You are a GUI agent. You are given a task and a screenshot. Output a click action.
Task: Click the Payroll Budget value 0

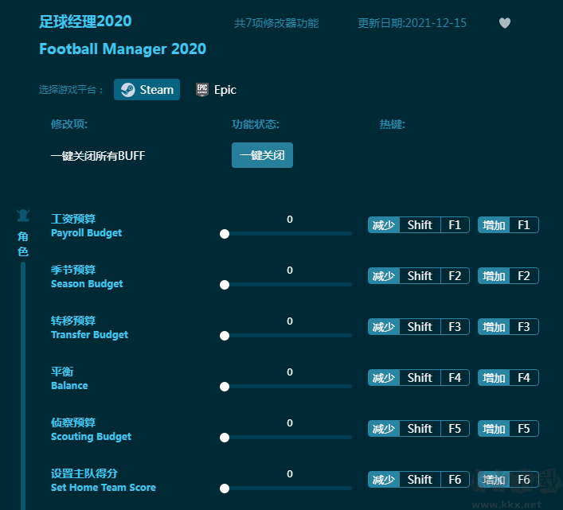coord(290,219)
